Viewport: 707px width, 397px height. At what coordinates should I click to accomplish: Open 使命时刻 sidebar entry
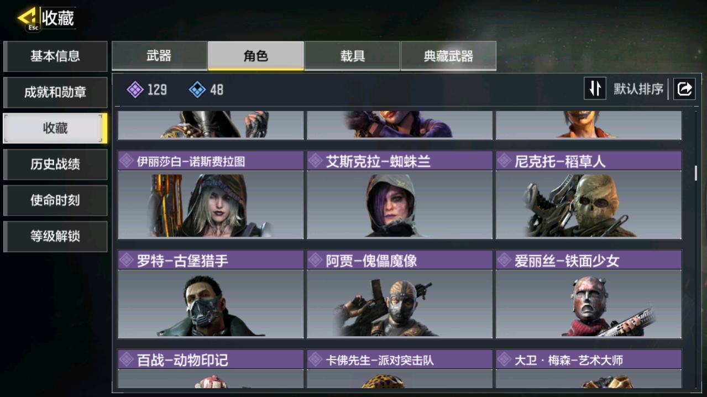(55, 200)
